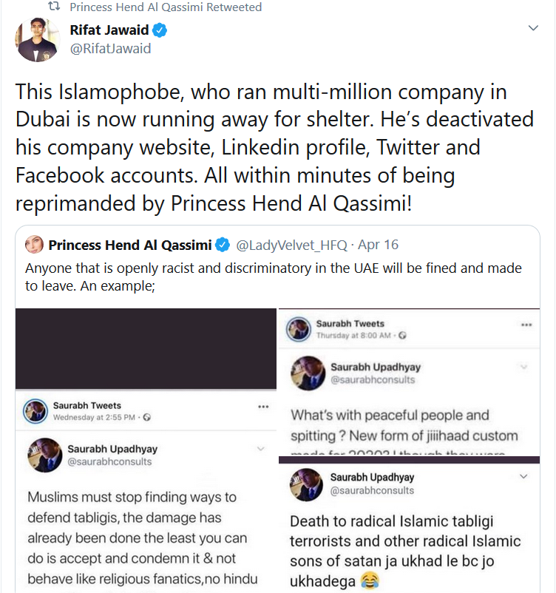Click Rifat Jawaid's verified badge
556x593 pixels.
click(x=160, y=31)
